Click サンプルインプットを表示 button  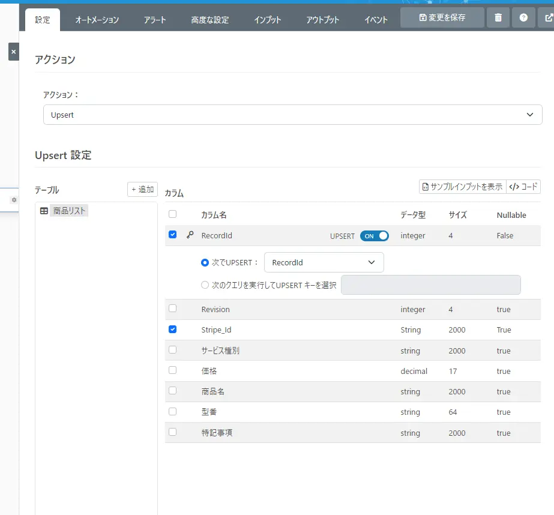(462, 187)
